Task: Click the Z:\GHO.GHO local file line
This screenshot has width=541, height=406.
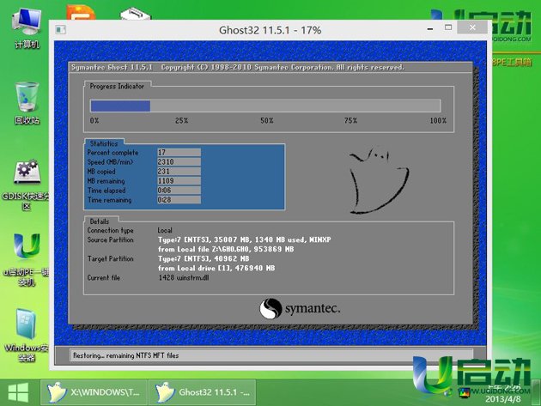Action: 226,249
